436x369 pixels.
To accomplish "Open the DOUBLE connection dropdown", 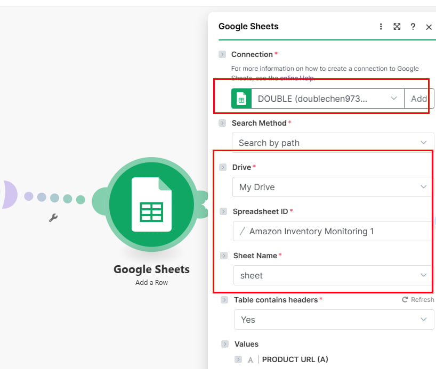I will (328, 99).
